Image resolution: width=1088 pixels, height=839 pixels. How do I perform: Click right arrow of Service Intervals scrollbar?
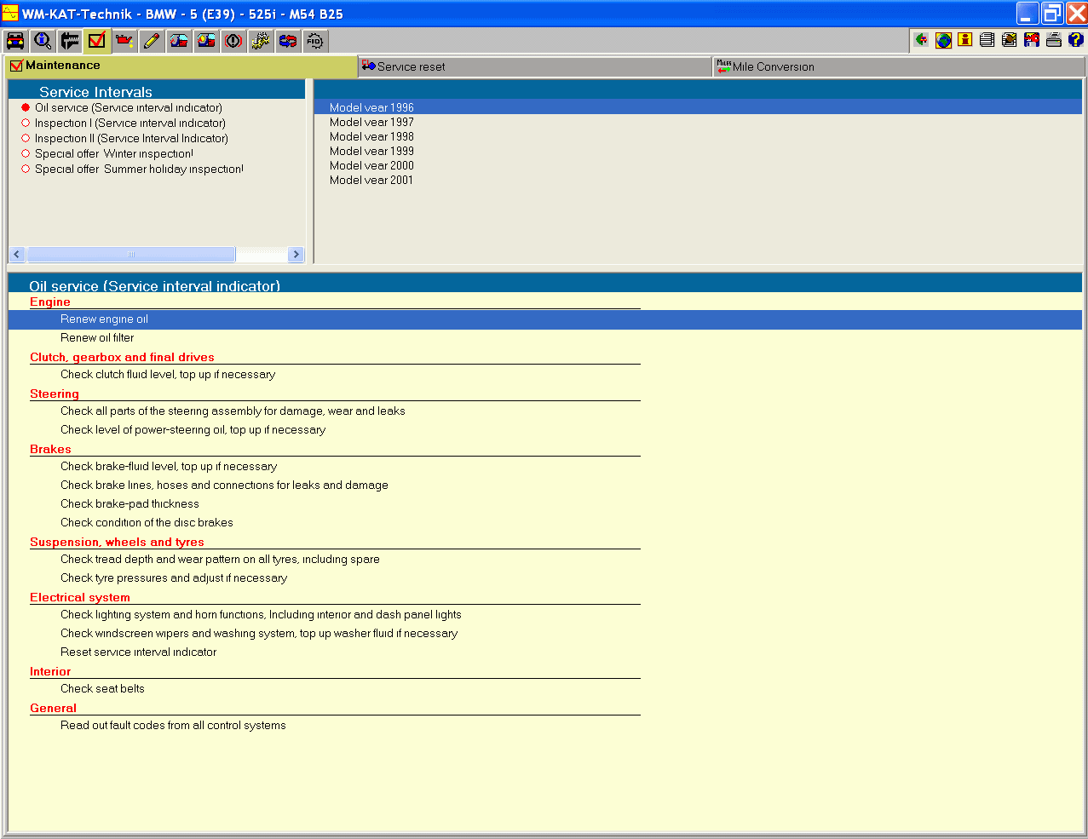pos(296,254)
